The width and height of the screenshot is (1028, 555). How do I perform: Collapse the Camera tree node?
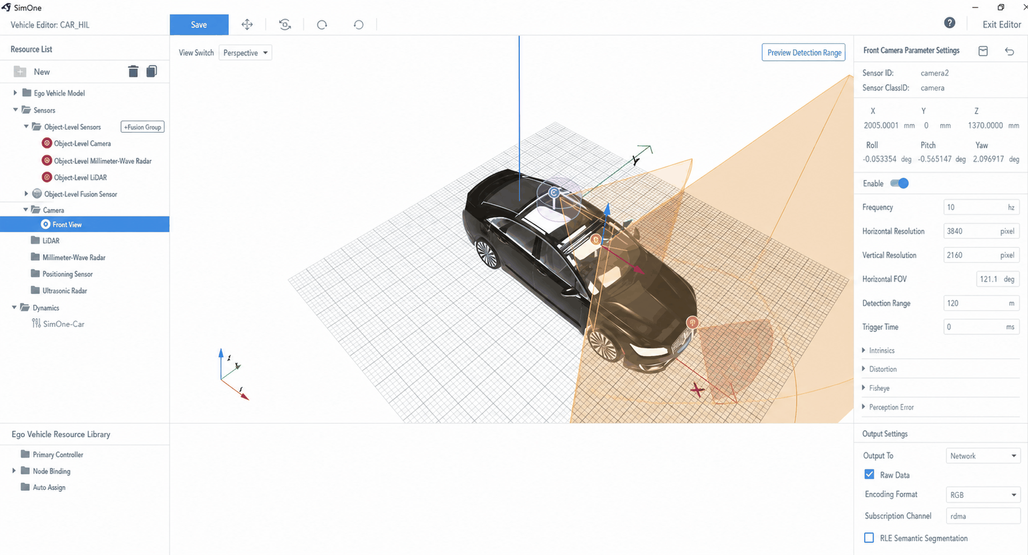[25, 209]
